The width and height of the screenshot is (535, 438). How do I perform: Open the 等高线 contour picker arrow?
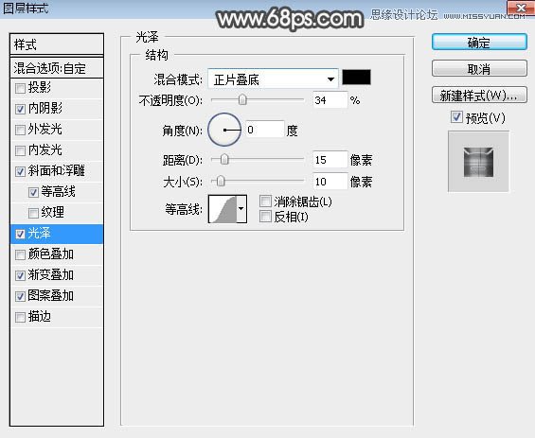[x=241, y=209]
